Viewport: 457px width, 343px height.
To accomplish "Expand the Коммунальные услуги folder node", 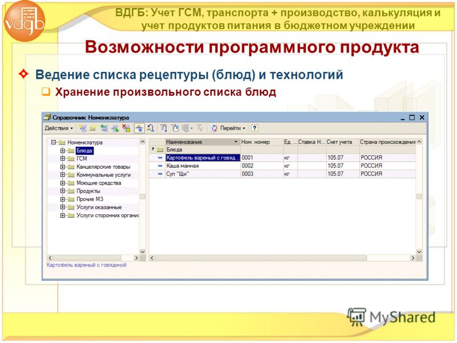I will 62,175.
